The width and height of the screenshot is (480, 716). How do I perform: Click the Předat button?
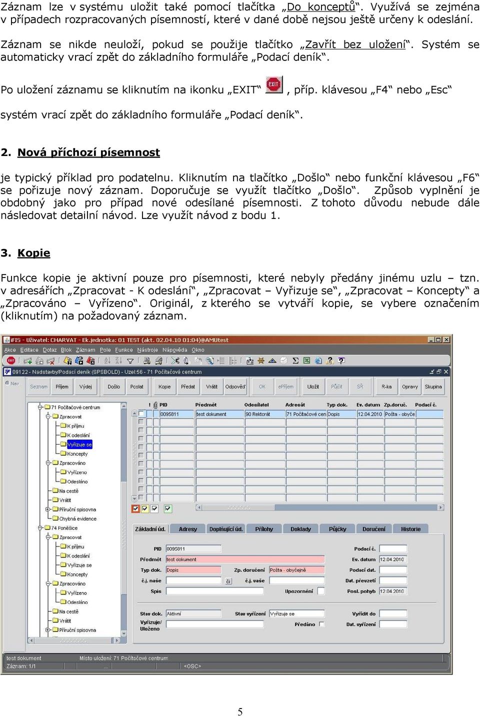tap(188, 386)
